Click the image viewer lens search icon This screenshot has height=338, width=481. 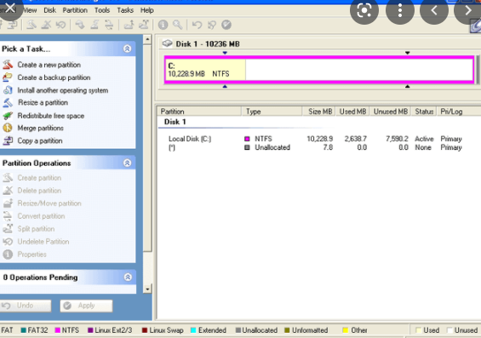(364, 10)
